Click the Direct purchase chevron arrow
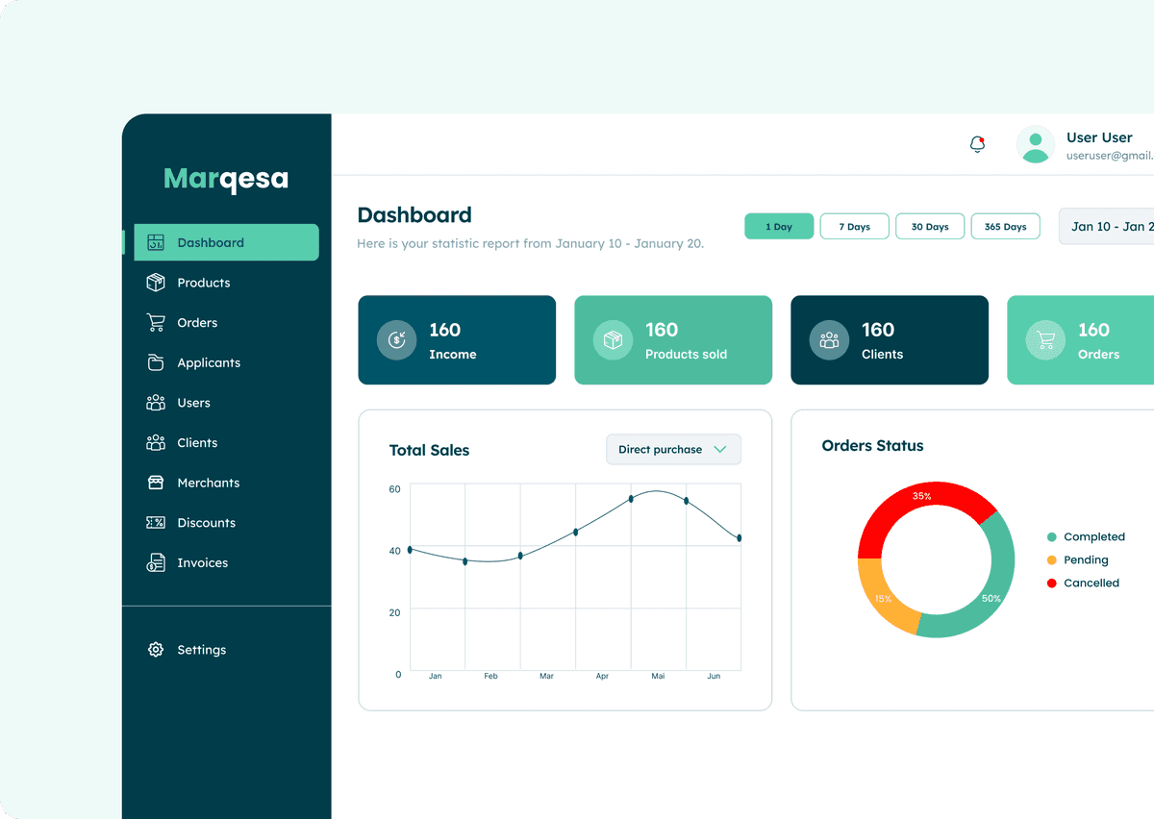Image resolution: width=1154 pixels, height=819 pixels. (720, 450)
